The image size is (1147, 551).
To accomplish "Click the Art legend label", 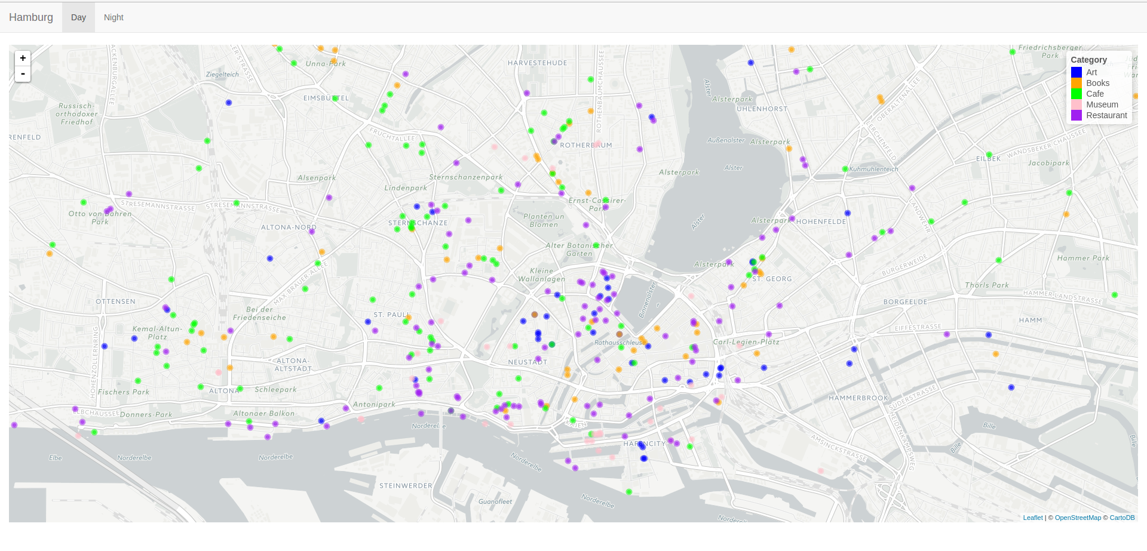I will (x=1091, y=72).
